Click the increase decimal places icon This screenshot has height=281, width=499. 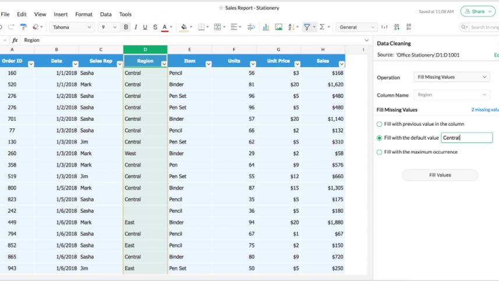tap(397, 27)
